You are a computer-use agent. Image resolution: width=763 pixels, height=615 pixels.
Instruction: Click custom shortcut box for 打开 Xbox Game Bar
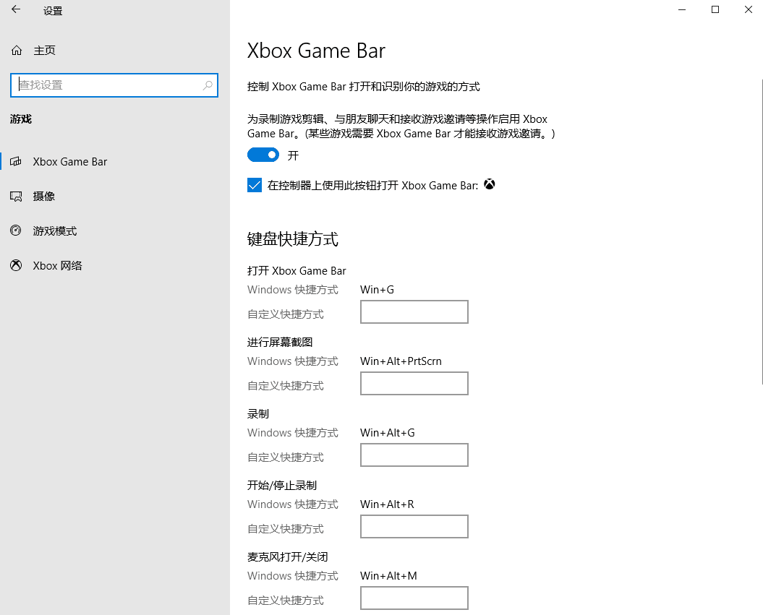(x=414, y=312)
